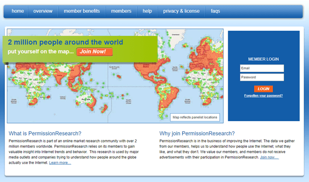Click the Email input field
The width and height of the screenshot is (309, 182).
point(262,68)
